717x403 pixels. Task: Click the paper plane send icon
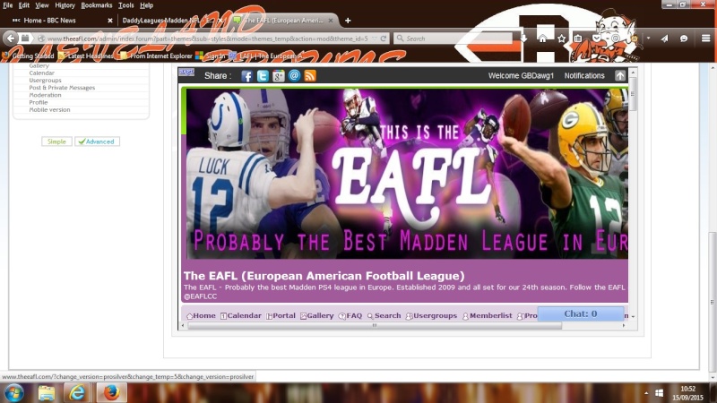tap(664, 39)
